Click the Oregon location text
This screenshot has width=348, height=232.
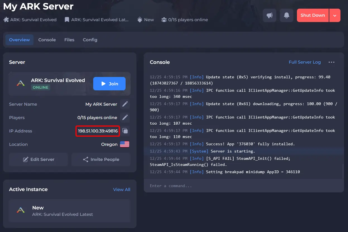(x=109, y=144)
